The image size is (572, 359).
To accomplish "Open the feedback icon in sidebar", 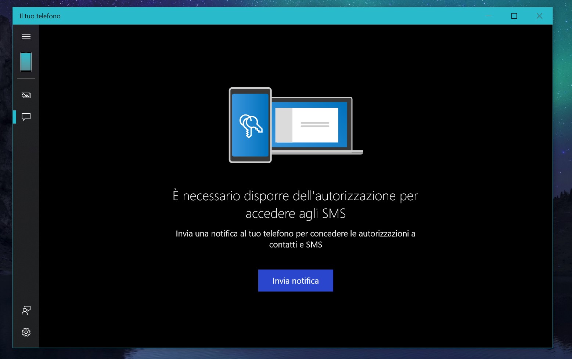I will [x=26, y=310].
